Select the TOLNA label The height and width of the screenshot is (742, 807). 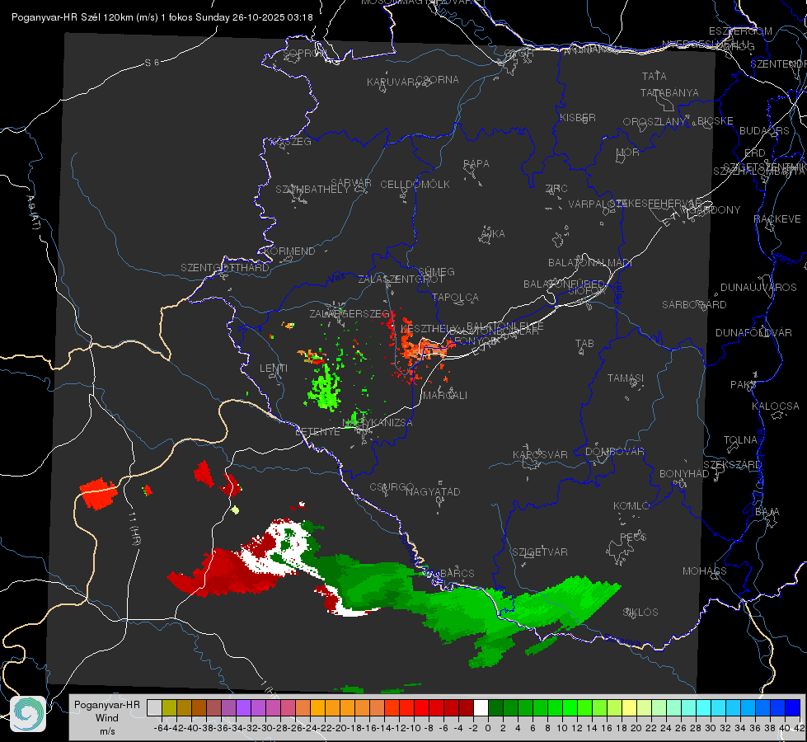tap(740, 440)
